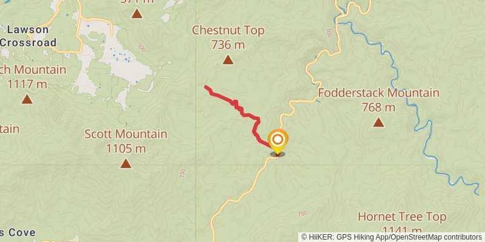Viewport: 485px width, 242px height.
Task: Click the 1117 m mountain peak triangle
Action: coord(27,99)
